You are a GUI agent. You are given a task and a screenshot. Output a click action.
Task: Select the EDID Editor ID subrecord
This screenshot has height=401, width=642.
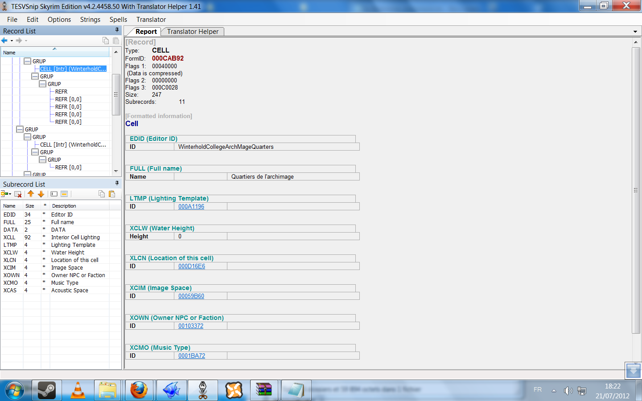point(55,214)
